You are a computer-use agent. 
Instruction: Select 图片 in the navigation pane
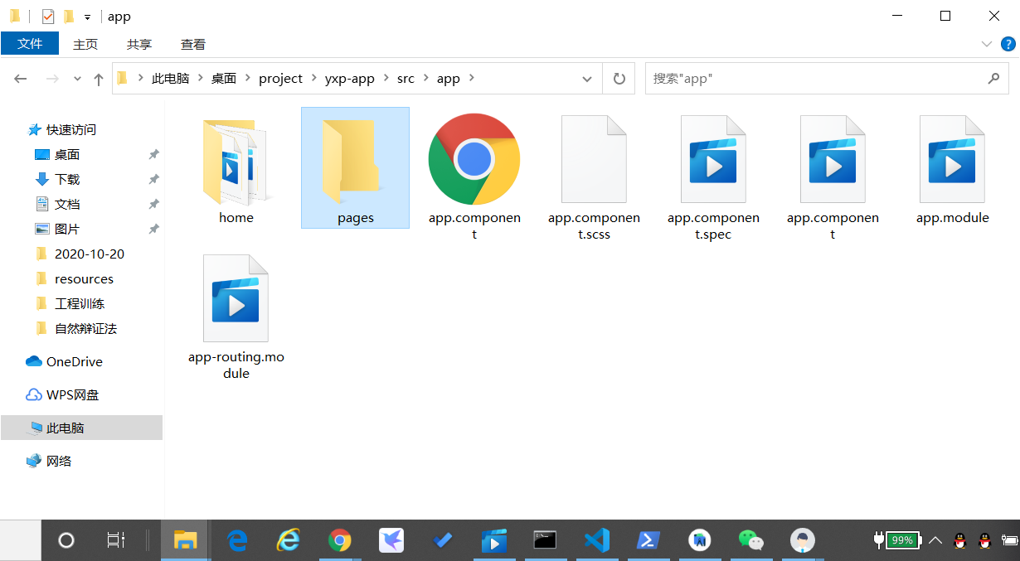(x=67, y=229)
